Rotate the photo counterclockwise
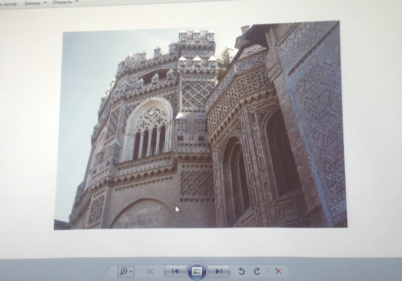 click(241, 271)
